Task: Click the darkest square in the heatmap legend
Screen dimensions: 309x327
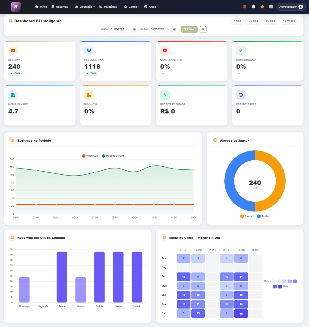Action: [280, 287]
